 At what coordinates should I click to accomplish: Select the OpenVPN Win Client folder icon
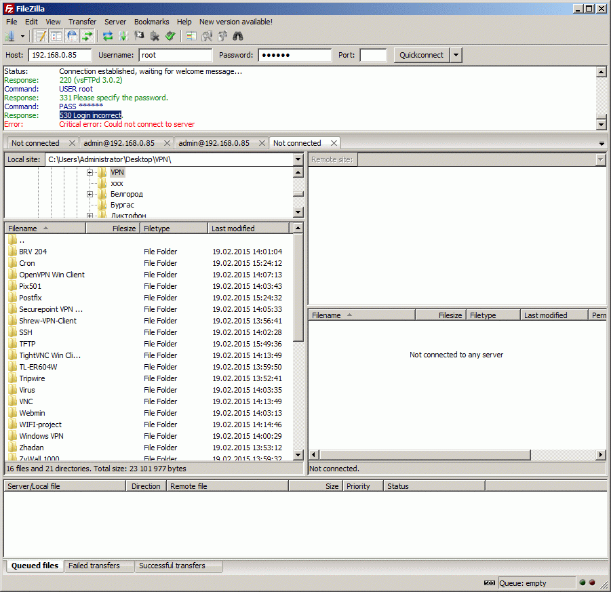12,275
